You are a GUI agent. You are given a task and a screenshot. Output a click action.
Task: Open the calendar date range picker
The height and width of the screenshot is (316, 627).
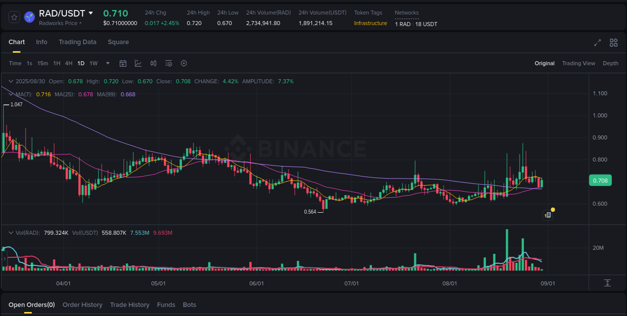[123, 63]
